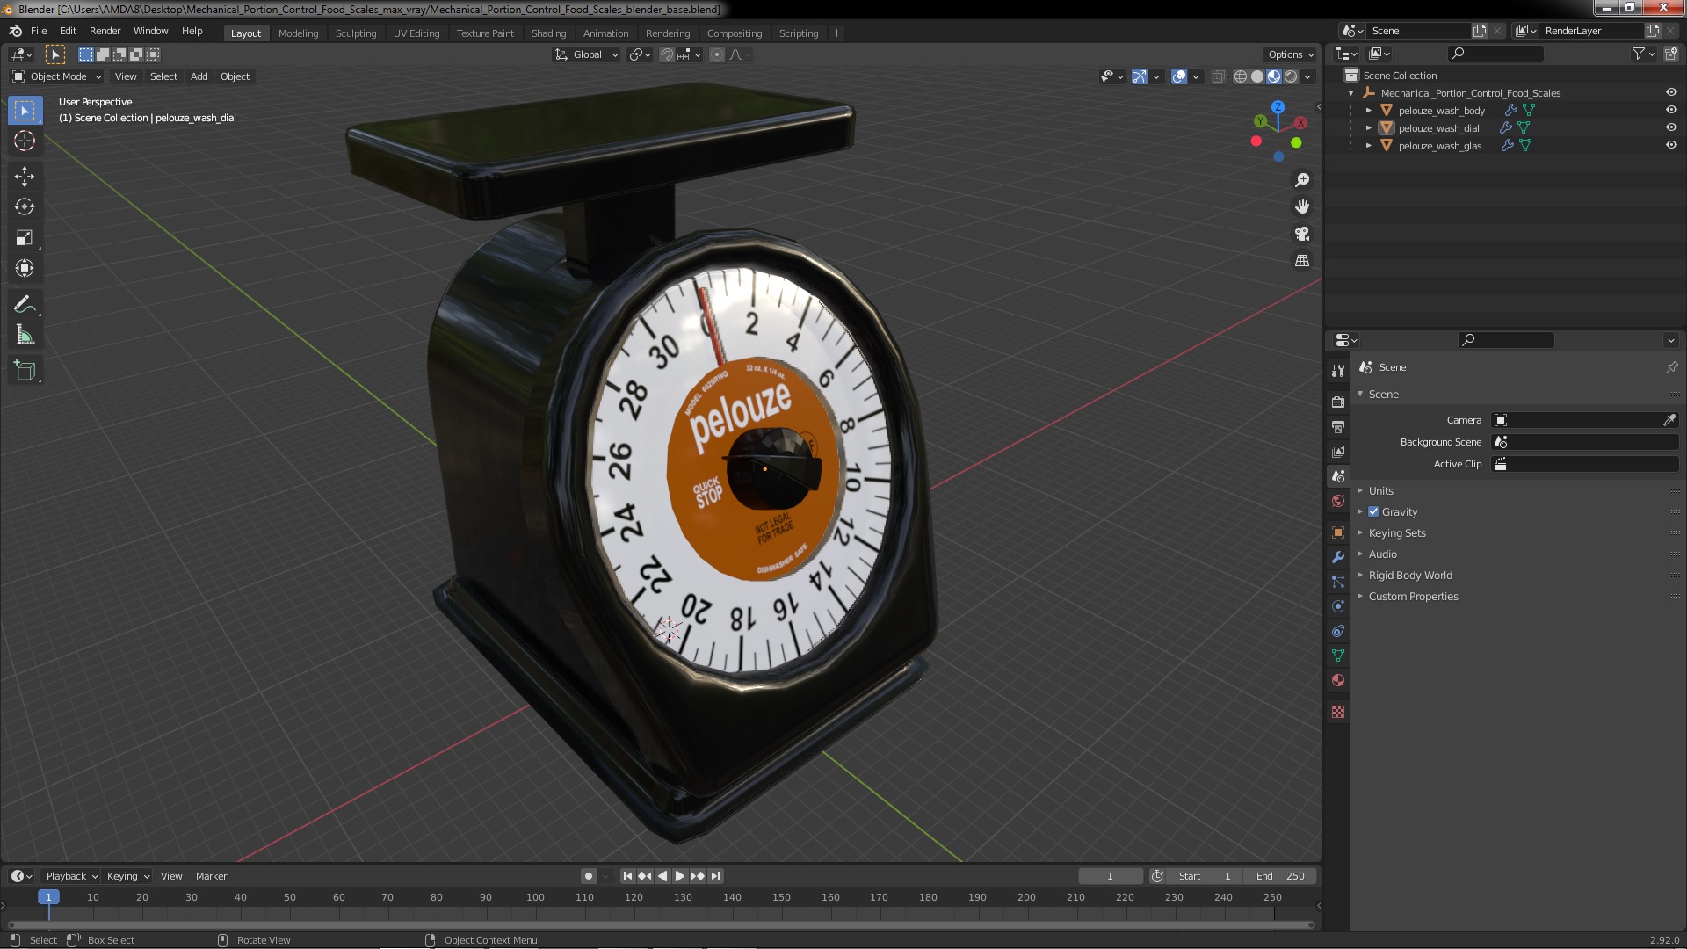Expand the Units panel
Image resolution: width=1687 pixels, height=949 pixels.
[x=1380, y=491]
